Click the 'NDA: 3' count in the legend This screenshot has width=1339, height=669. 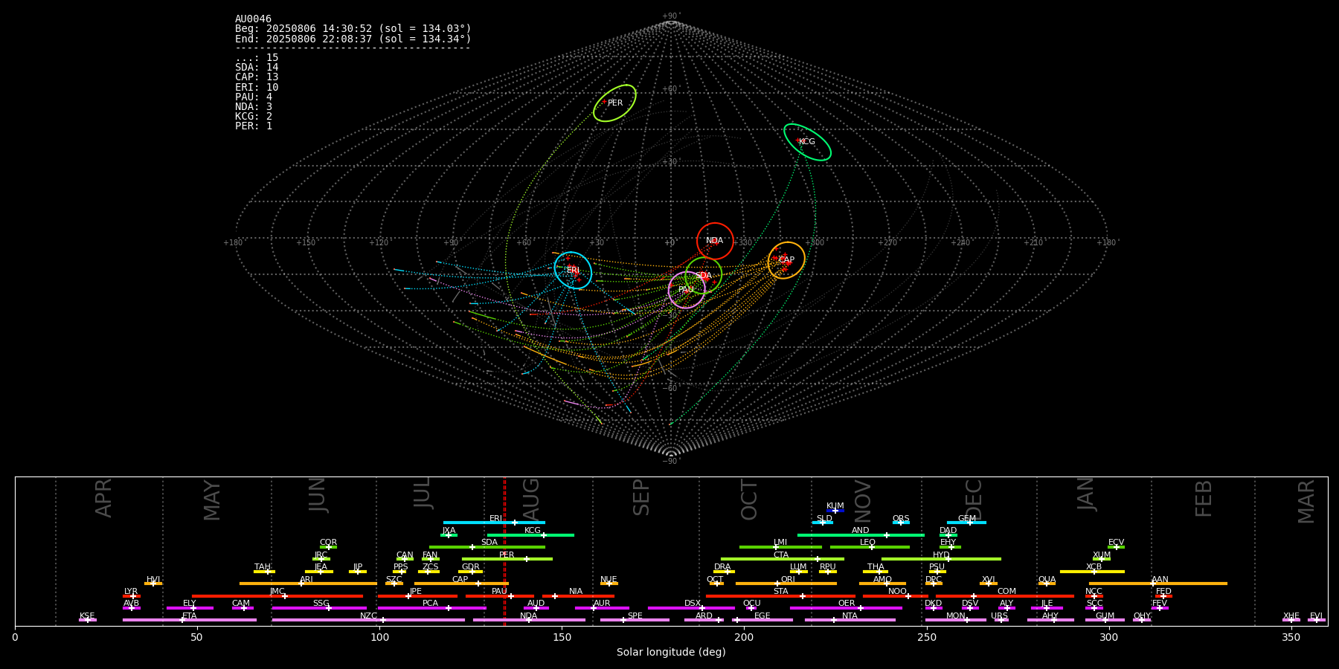tap(254, 107)
